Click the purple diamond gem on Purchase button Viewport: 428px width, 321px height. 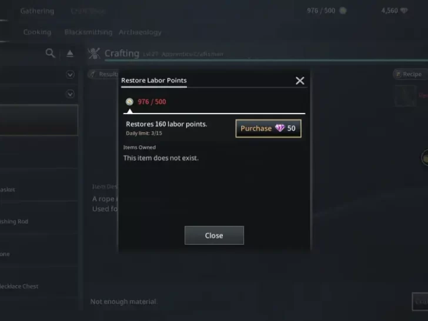(x=280, y=128)
